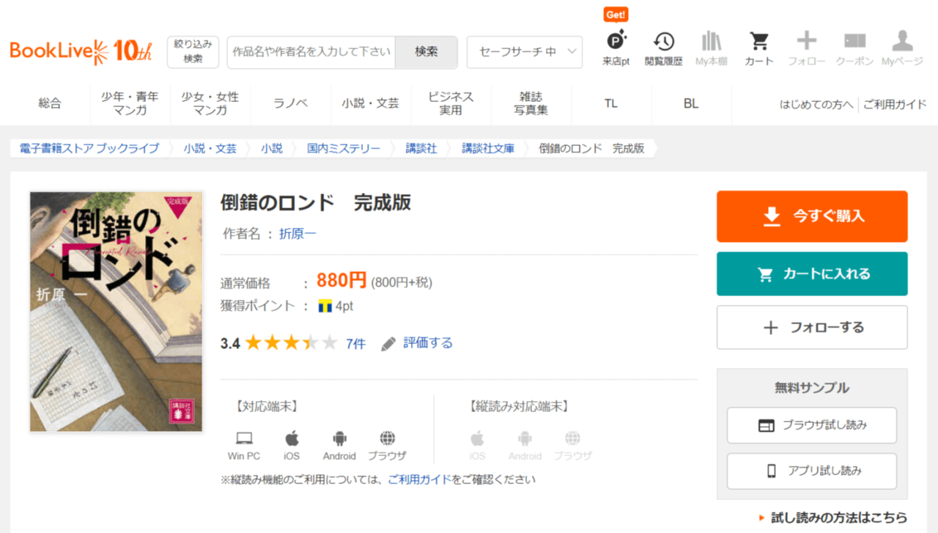Click the フォロー plus icon in header
The image size is (938, 533).
coord(806,48)
